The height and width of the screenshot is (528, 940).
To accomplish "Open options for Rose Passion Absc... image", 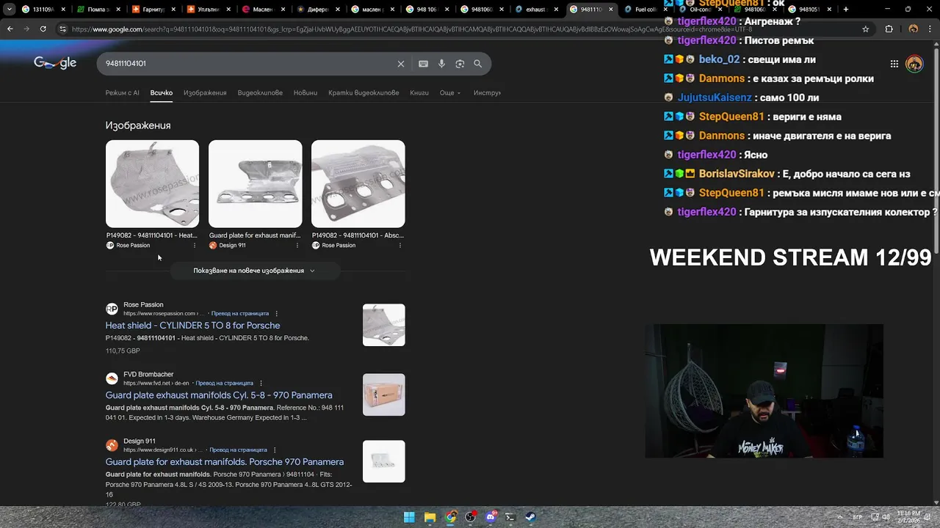I will point(400,246).
